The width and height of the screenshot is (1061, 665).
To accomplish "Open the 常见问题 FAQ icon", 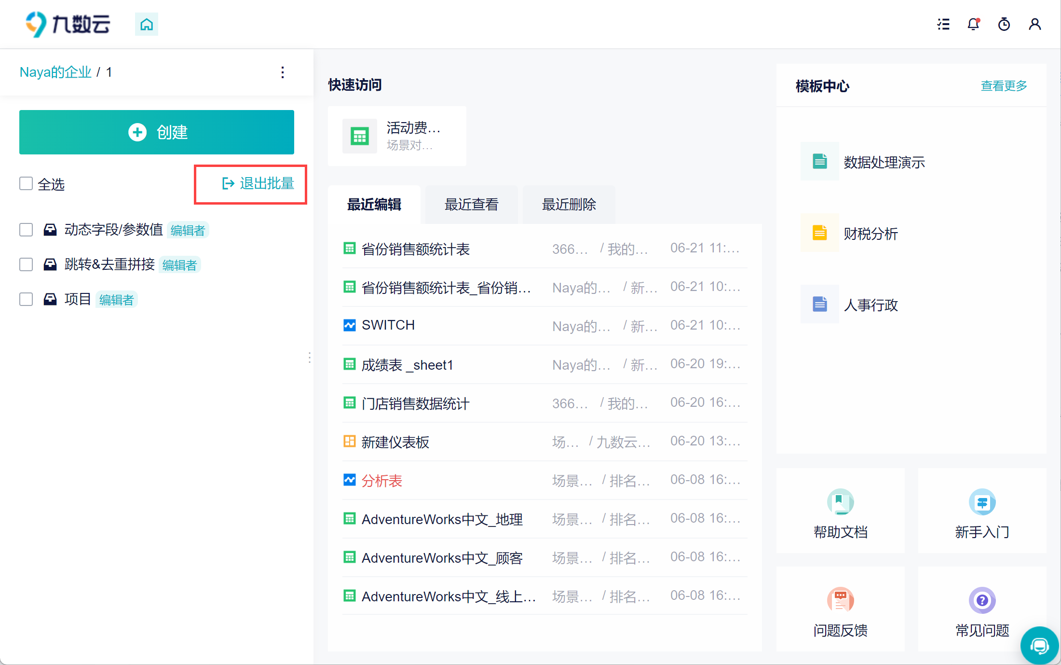I will coord(982,600).
